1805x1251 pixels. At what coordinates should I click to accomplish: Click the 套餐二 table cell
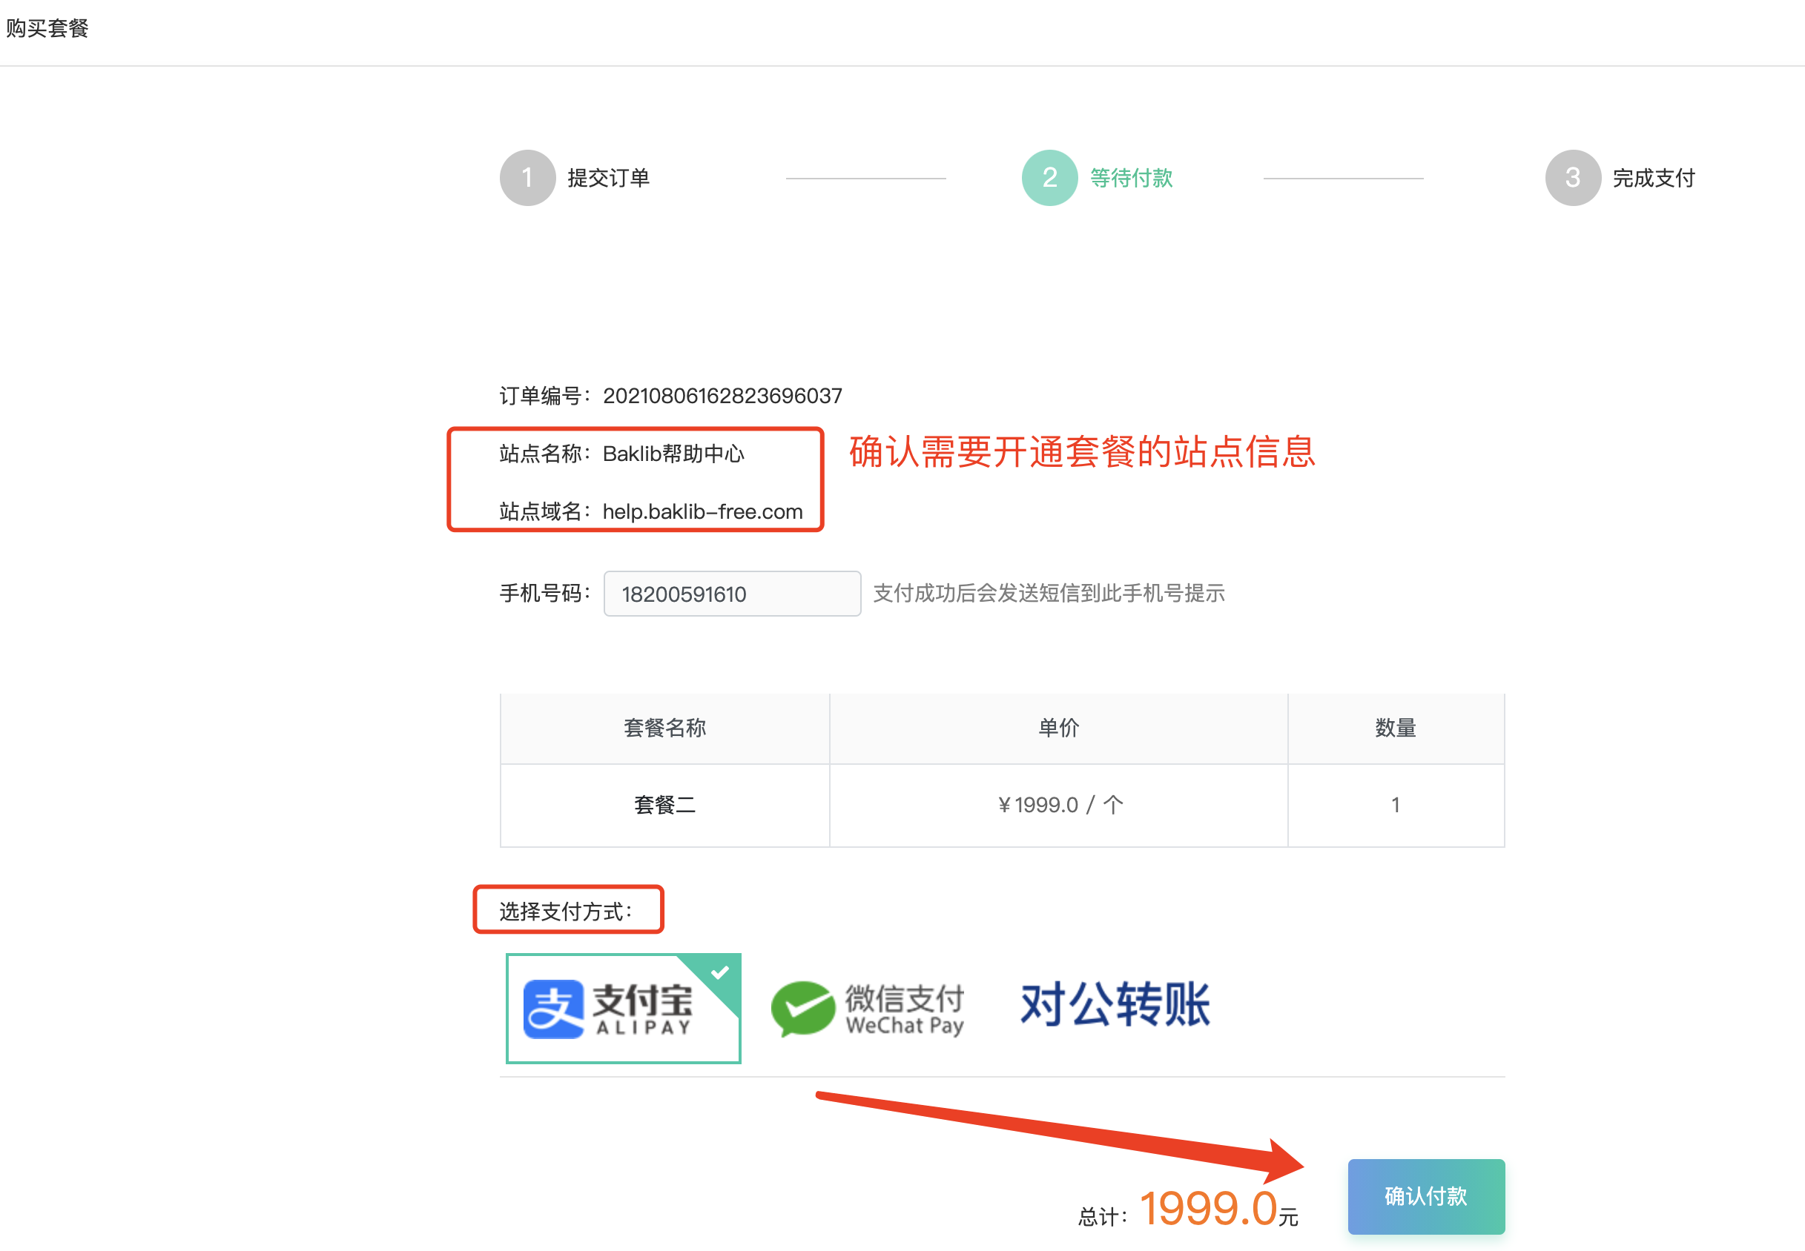665,805
